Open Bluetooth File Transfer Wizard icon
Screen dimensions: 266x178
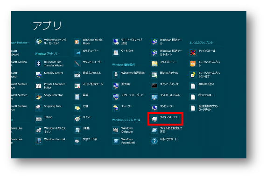tap(39, 64)
